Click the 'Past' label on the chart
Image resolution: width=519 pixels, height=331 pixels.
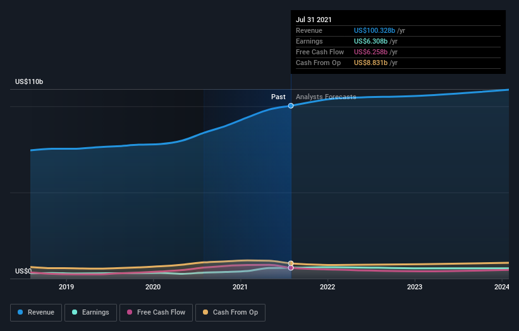(278, 97)
